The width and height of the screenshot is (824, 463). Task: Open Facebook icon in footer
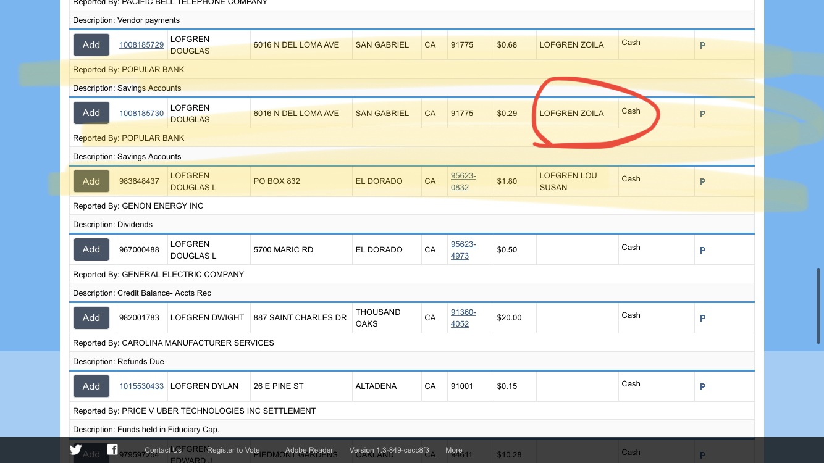(112, 449)
